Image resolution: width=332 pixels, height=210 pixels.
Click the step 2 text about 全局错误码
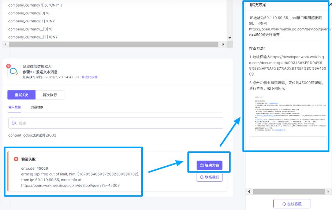pyautogui.click(x=286, y=86)
